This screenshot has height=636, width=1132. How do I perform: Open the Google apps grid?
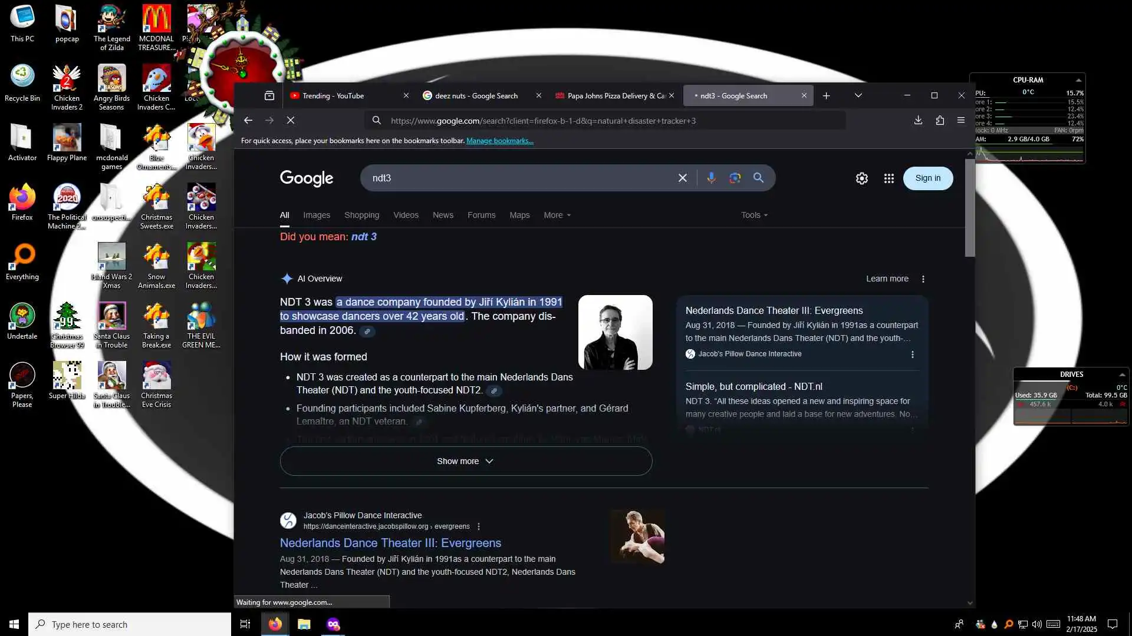click(889, 178)
